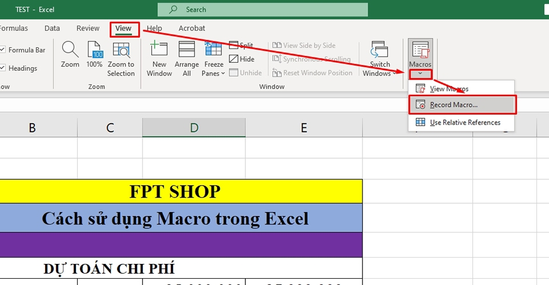Click the Unhide window option
The height and width of the screenshot is (285, 549).
click(x=245, y=73)
